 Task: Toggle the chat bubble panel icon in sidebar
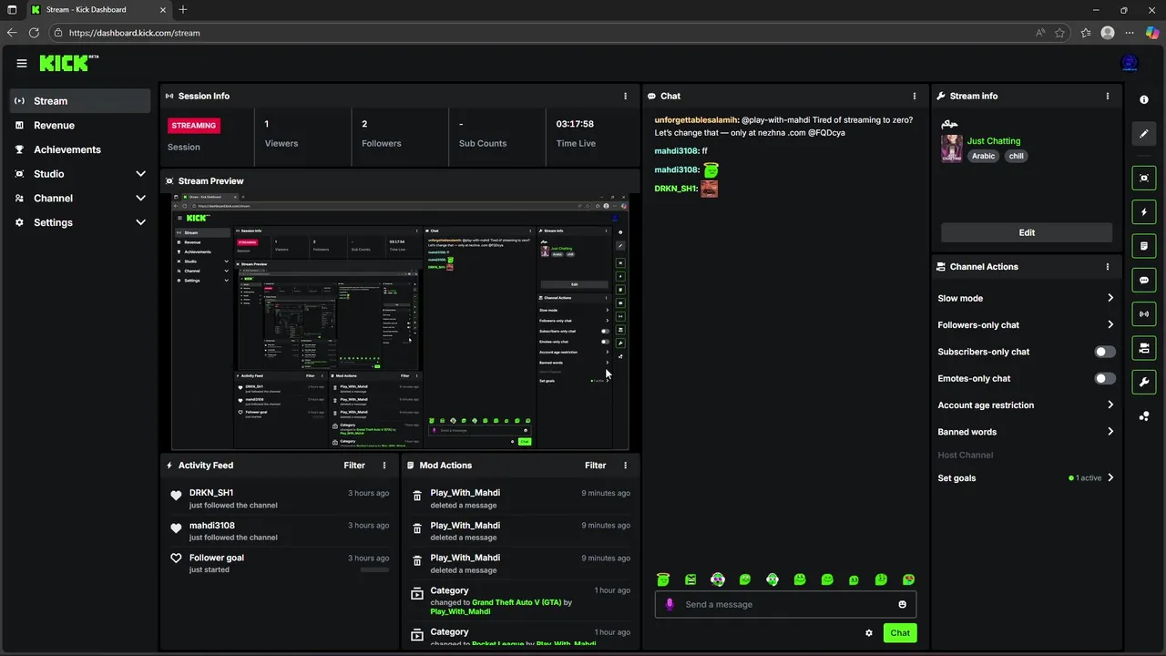coord(1144,280)
